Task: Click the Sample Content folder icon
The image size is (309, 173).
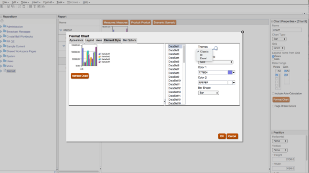Action: pyautogui.click(x=5, y=46)
